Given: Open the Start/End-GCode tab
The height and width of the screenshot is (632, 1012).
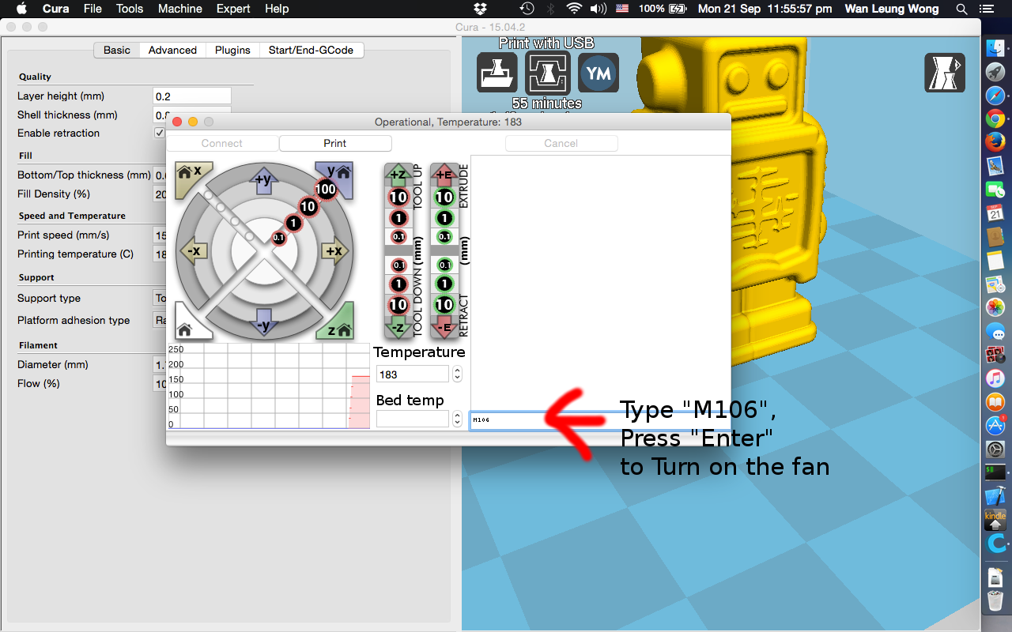Looking at the screenshot, I should [312, 50].
